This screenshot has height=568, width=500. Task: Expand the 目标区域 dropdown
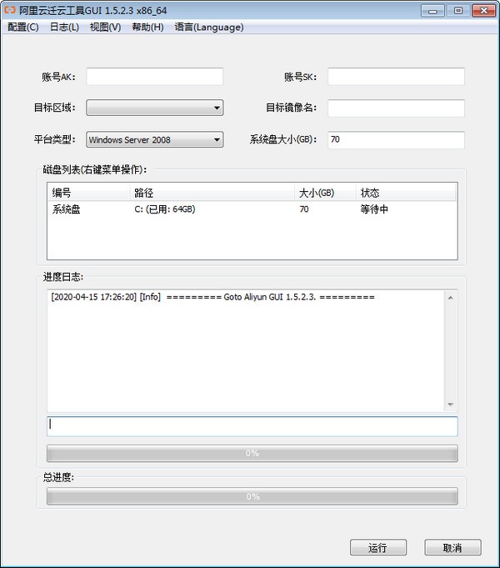[155, 108]
